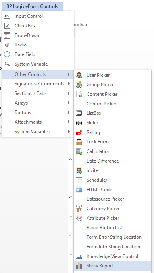Viewport: 154px width, 273px height.
Task: Expand the Signatures / Comments submenu arrow
Action: pyautogui.click(x=69, y=84)
